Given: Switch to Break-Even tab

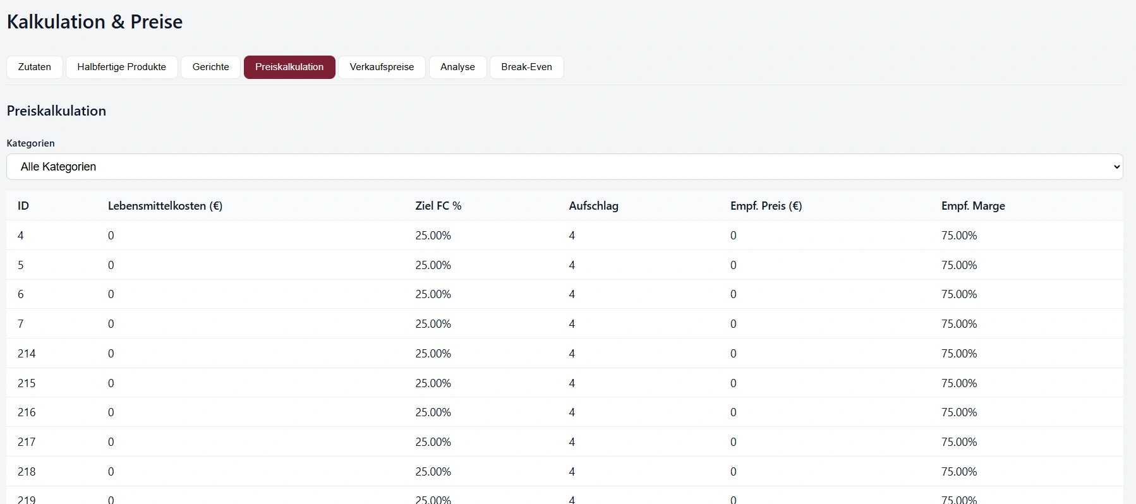Looking at the screenshot, I should click(x=527, y=67).
